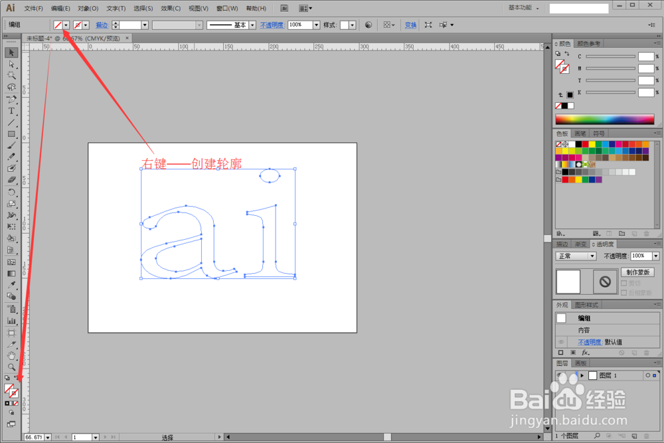Select the Scale tool

click(x=11, y=204)
